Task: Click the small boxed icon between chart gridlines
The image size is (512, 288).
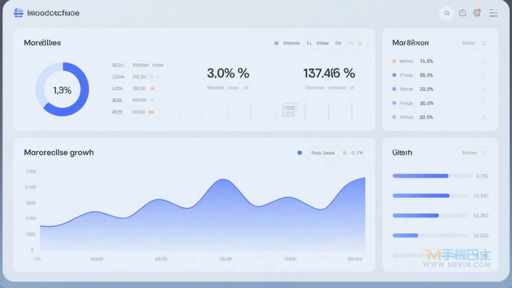Action: [290, 110]
